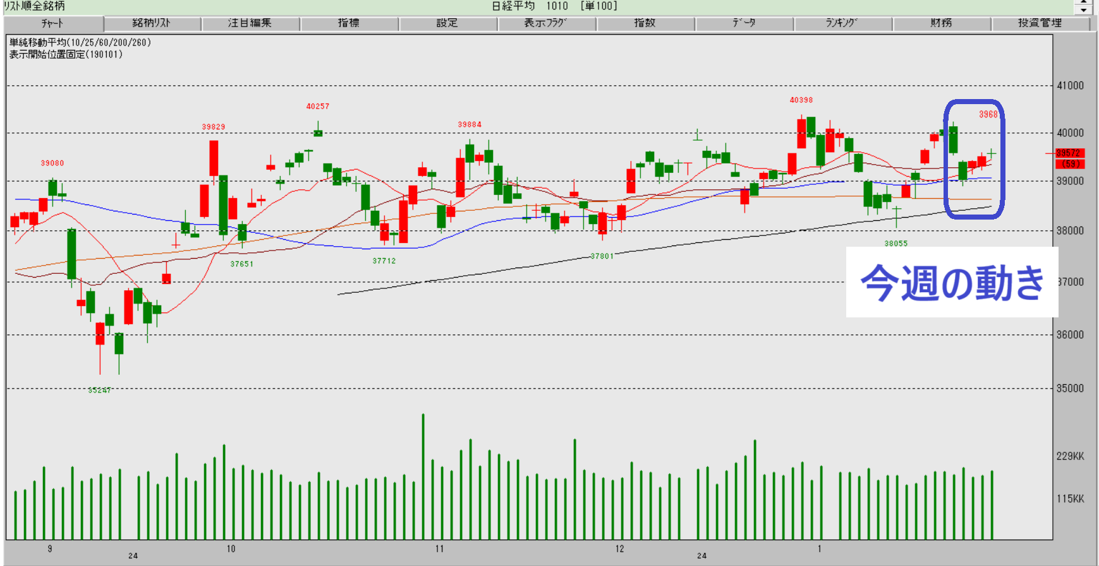The image size is (1099, 566).
Task: Open the ランキング tab
Action: coord(842,23)
